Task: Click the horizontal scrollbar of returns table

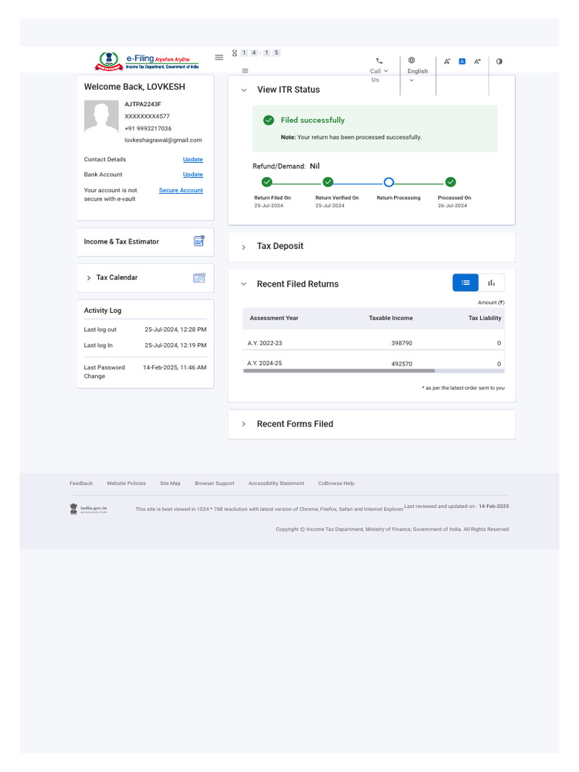Action: point(339,371)
